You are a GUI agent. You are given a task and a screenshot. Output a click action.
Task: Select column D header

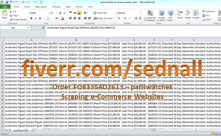pos(134,40)
